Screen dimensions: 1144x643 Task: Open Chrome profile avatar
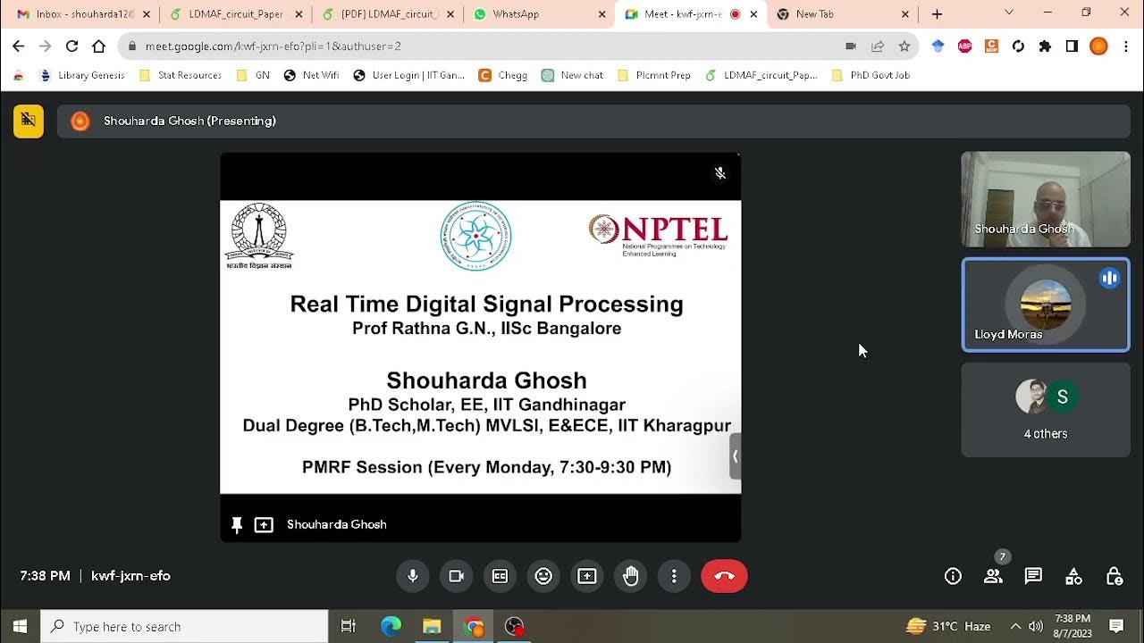point(1099,46)
